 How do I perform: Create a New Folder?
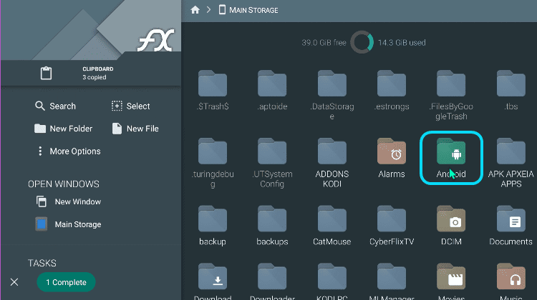(x=63, y=129)
